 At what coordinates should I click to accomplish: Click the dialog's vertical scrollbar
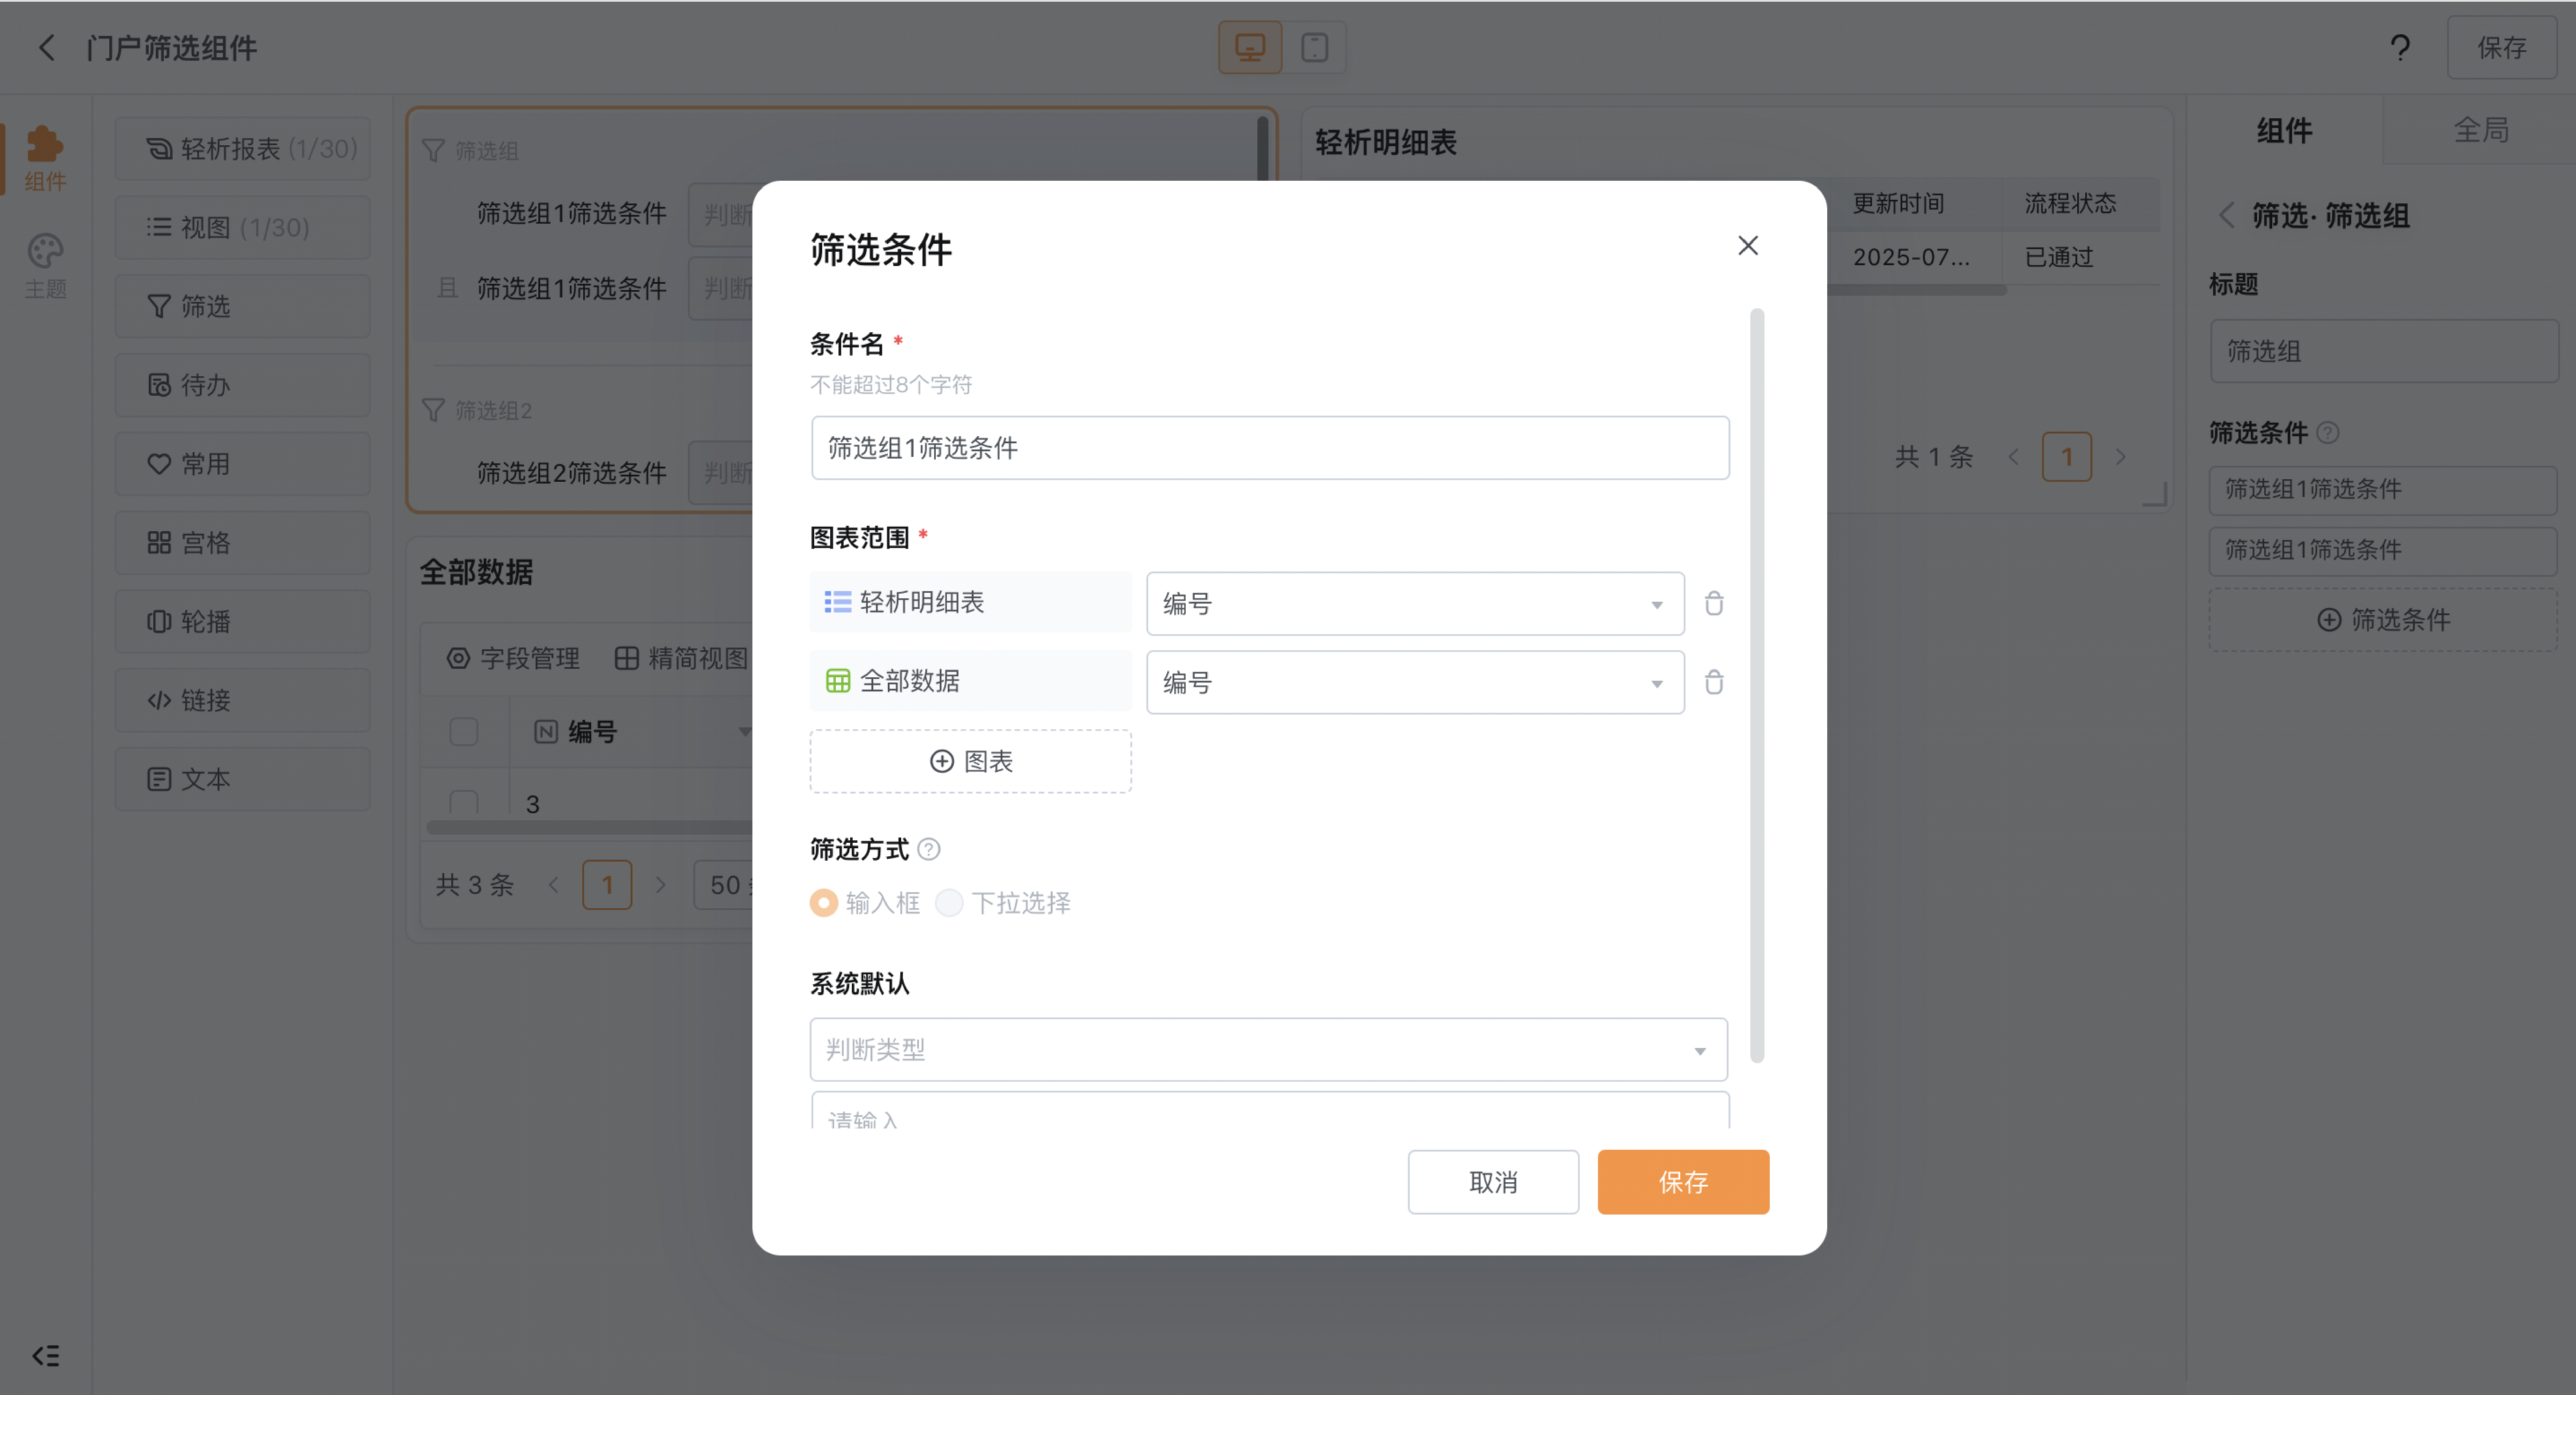1757,685
